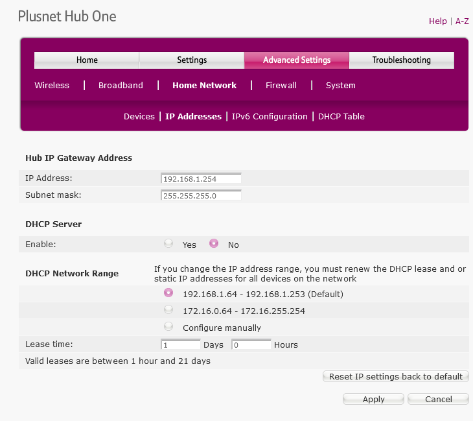Open the Broadband section
The width and height of the screenshot is (473, 421).
[x=121, y=86]
